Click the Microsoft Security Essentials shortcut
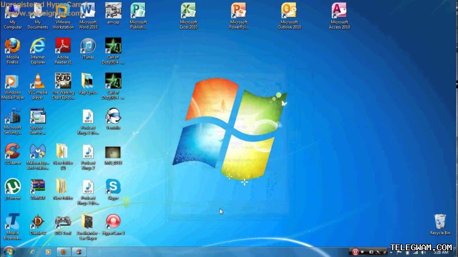The height and width of the screenshot is (257, 458). 13,122
